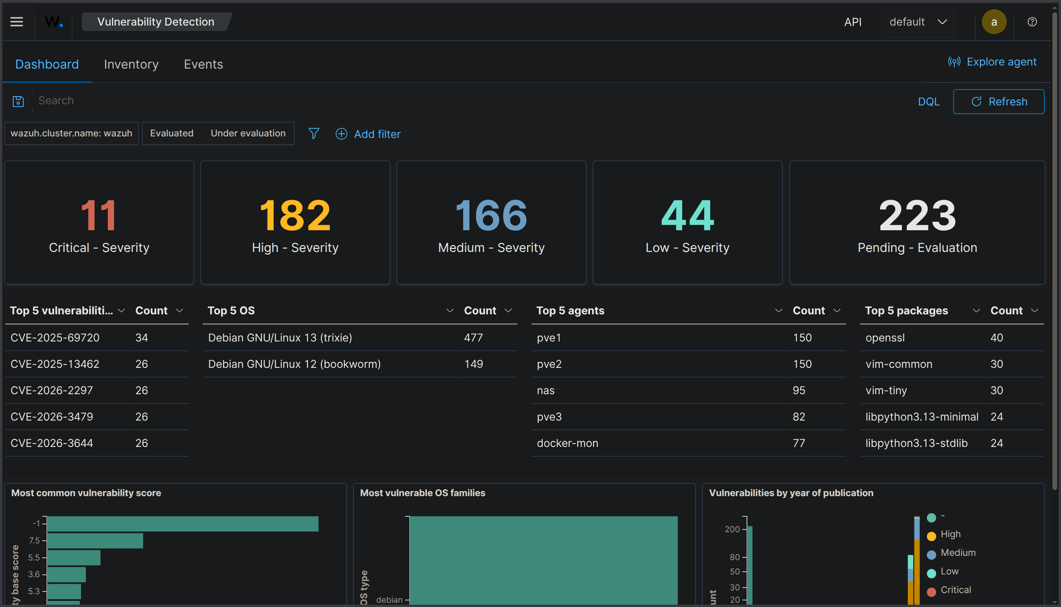Open the filter funnel options
This screenshot has height=607, width=1061.
tap(314, 133)
